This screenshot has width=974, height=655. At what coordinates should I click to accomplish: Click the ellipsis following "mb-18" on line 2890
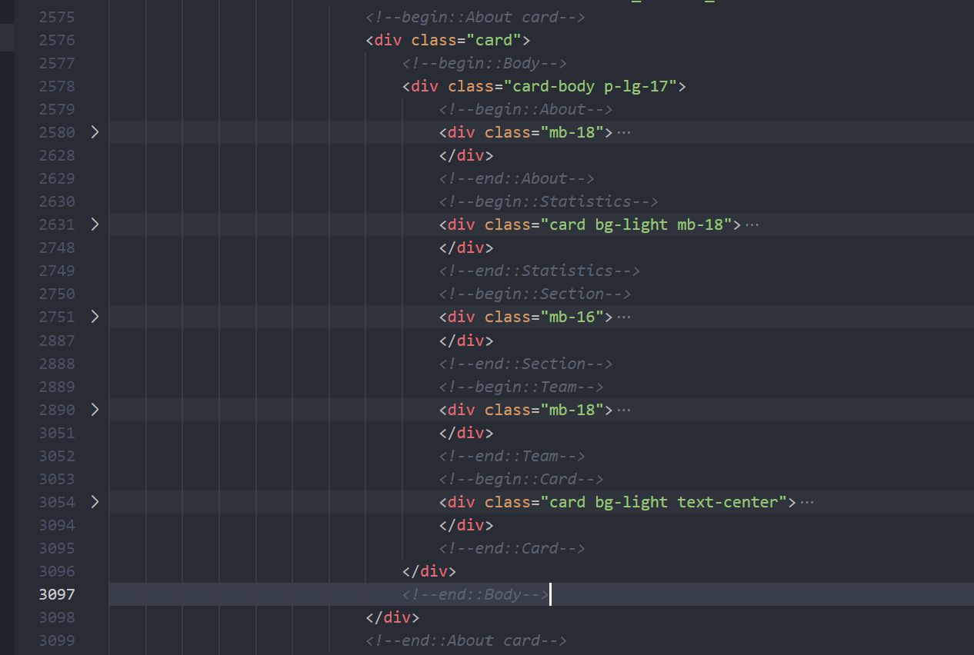click(x=624, y=410)
